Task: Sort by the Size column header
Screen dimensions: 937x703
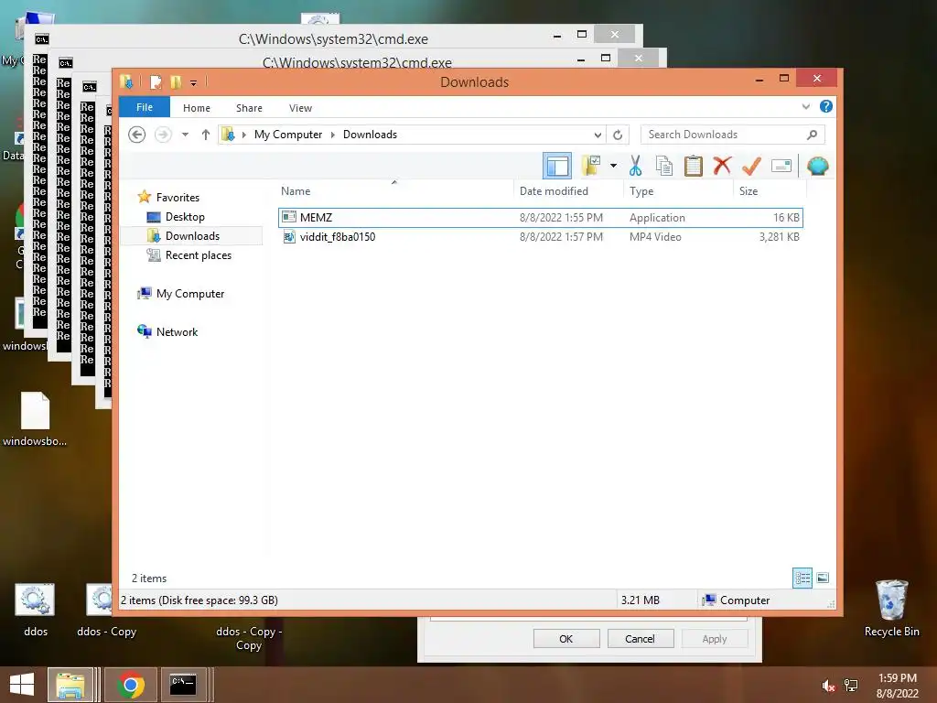Action: coord(770,190)
